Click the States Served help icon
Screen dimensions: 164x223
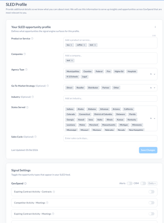[x=27, y=107]
